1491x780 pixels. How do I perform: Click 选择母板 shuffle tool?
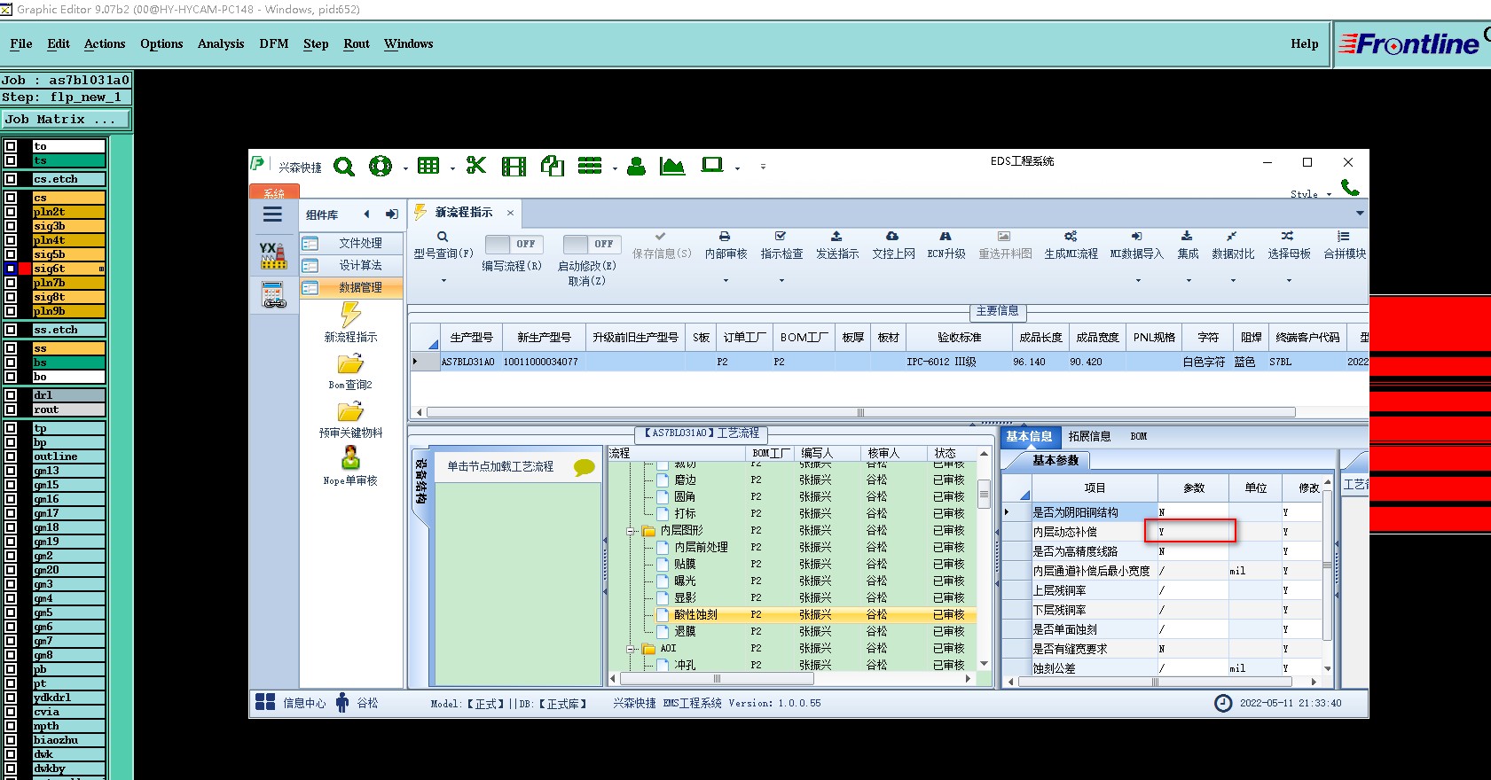point(1289,245)
